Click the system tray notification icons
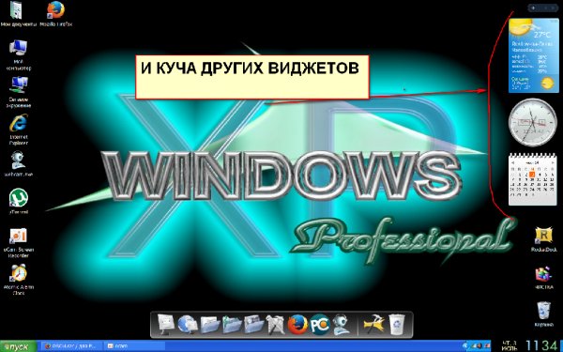This screenshot has height=352, width=563. pos(476,345)
